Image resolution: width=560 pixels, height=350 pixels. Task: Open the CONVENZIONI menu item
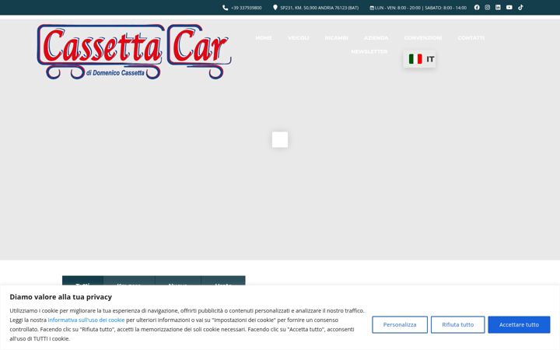(x=423, y=38)
